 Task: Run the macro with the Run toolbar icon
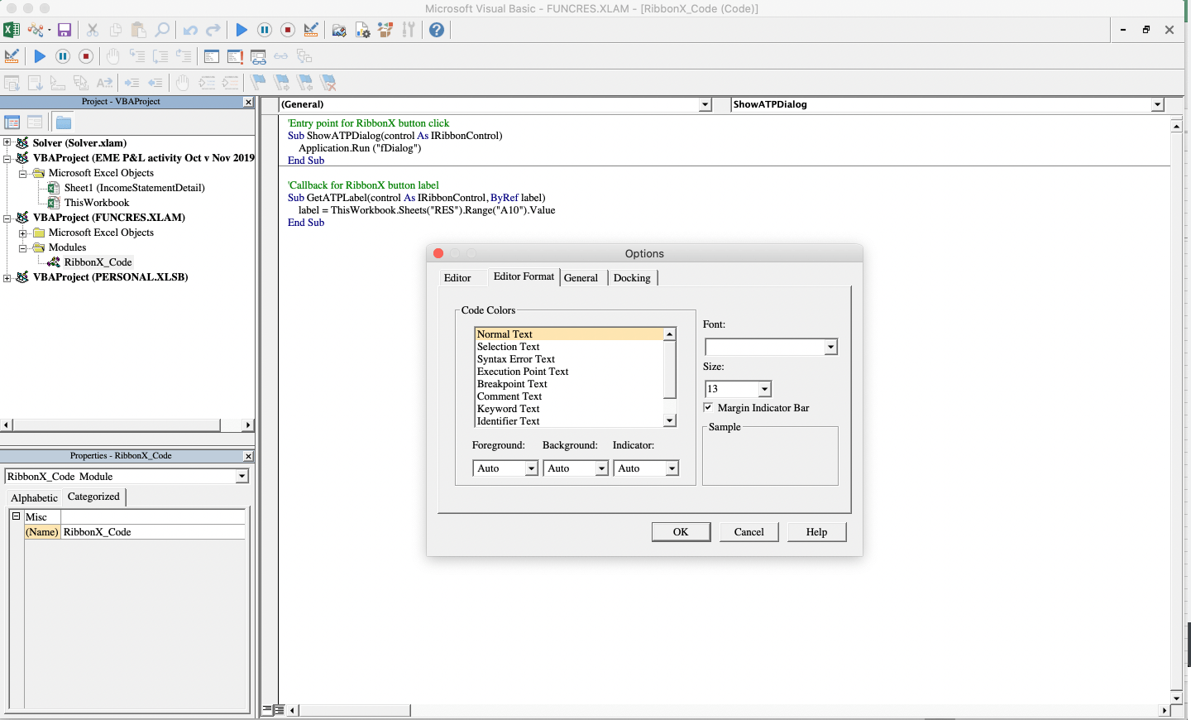[241, 30]
